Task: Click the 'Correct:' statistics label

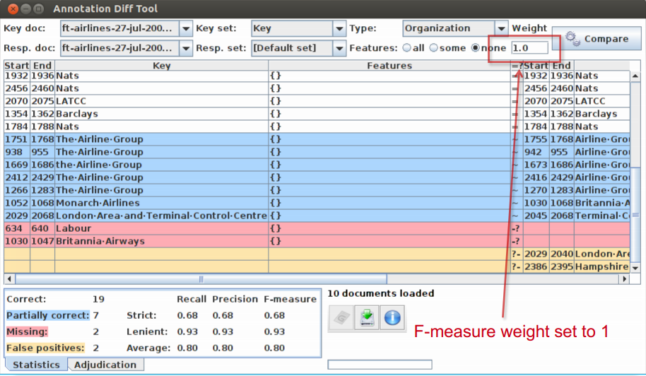Action: pyautogui.click(x=26, y=299)
